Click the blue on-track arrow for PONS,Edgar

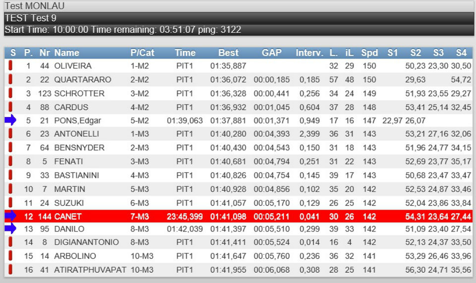tap(10, 120)
